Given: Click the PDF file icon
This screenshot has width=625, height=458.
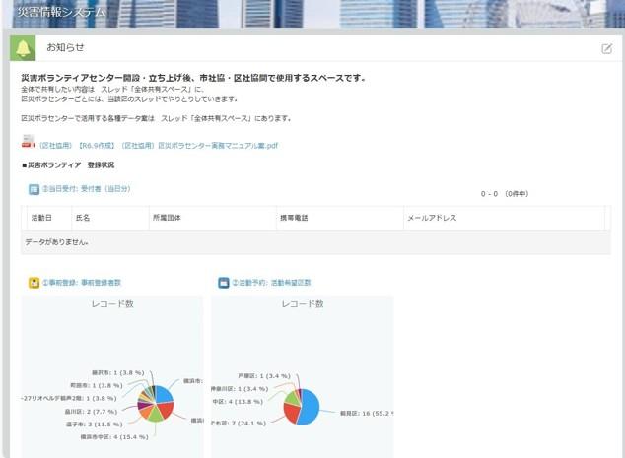Looking at the screenshot, I should coord(29,145).
